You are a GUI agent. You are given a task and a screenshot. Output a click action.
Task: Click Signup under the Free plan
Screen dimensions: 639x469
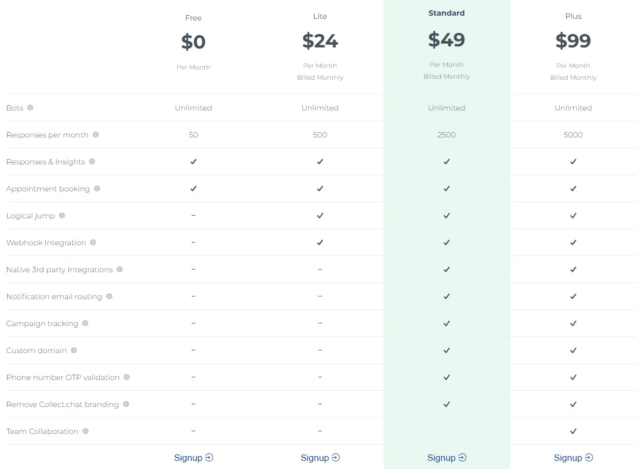[x=193, y=458]
